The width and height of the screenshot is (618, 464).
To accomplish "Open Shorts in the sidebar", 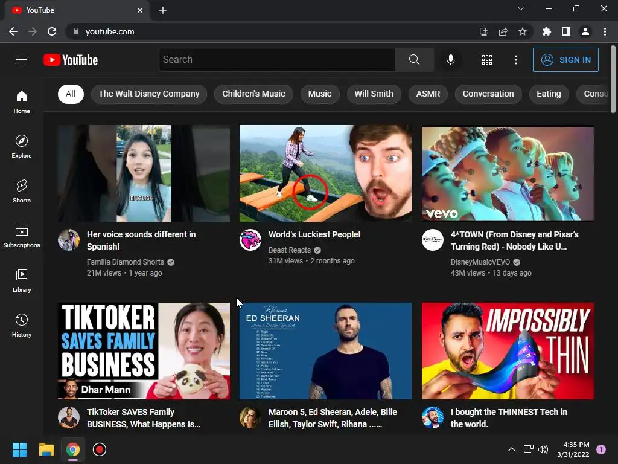I will point(22,191).
